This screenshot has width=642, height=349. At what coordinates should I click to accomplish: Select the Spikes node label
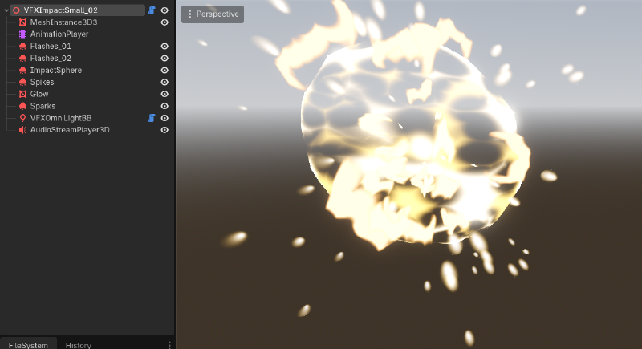[43, 82]
